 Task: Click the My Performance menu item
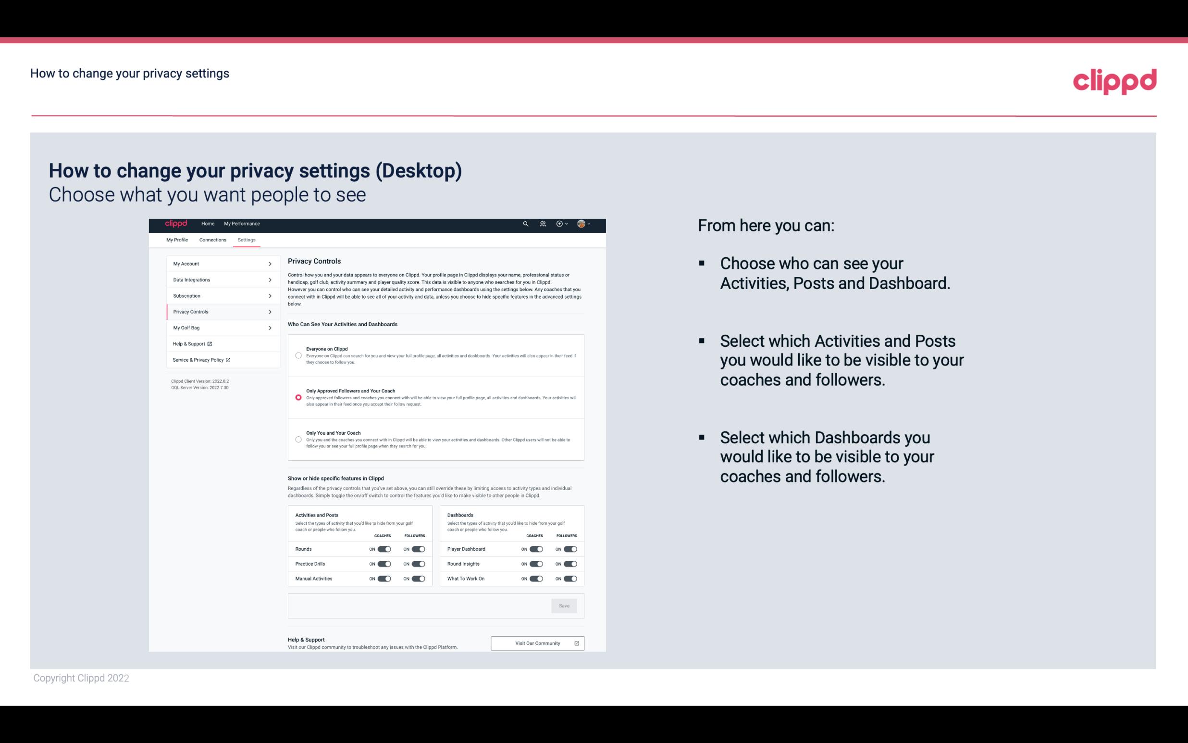242,224
